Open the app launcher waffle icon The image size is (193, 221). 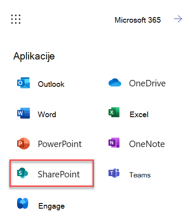tap(16, 19)
